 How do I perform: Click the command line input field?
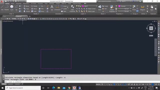pyautogui.click(x=82, y=82)
